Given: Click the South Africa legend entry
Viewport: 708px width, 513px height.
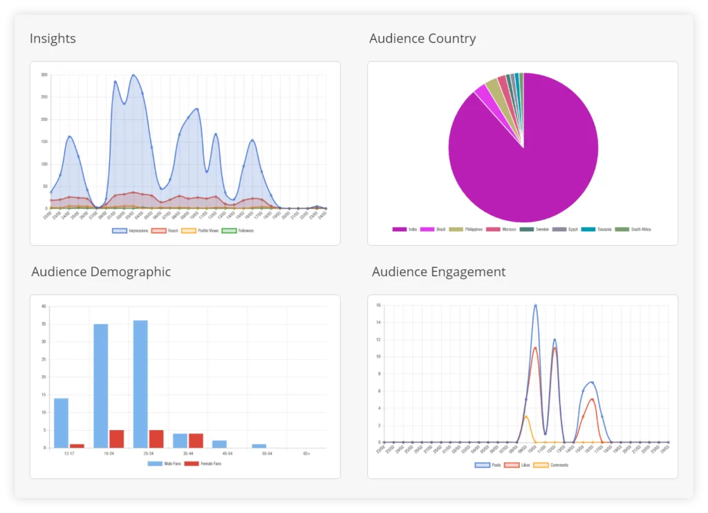Looking at the screenshot, I should click(633, 229).
